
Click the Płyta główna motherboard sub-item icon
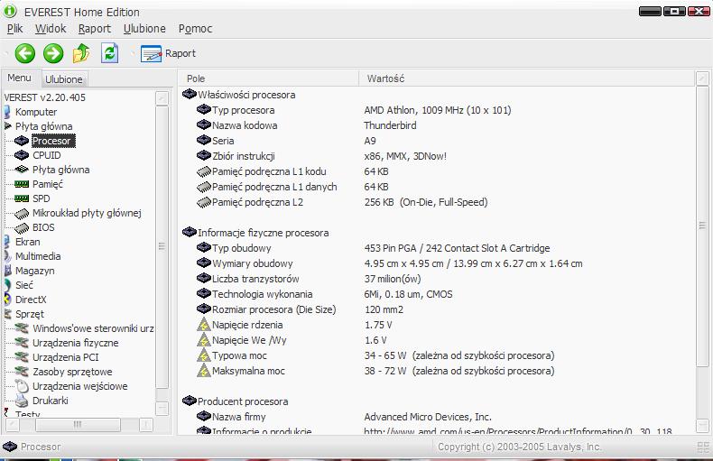[x=22, y=170]
